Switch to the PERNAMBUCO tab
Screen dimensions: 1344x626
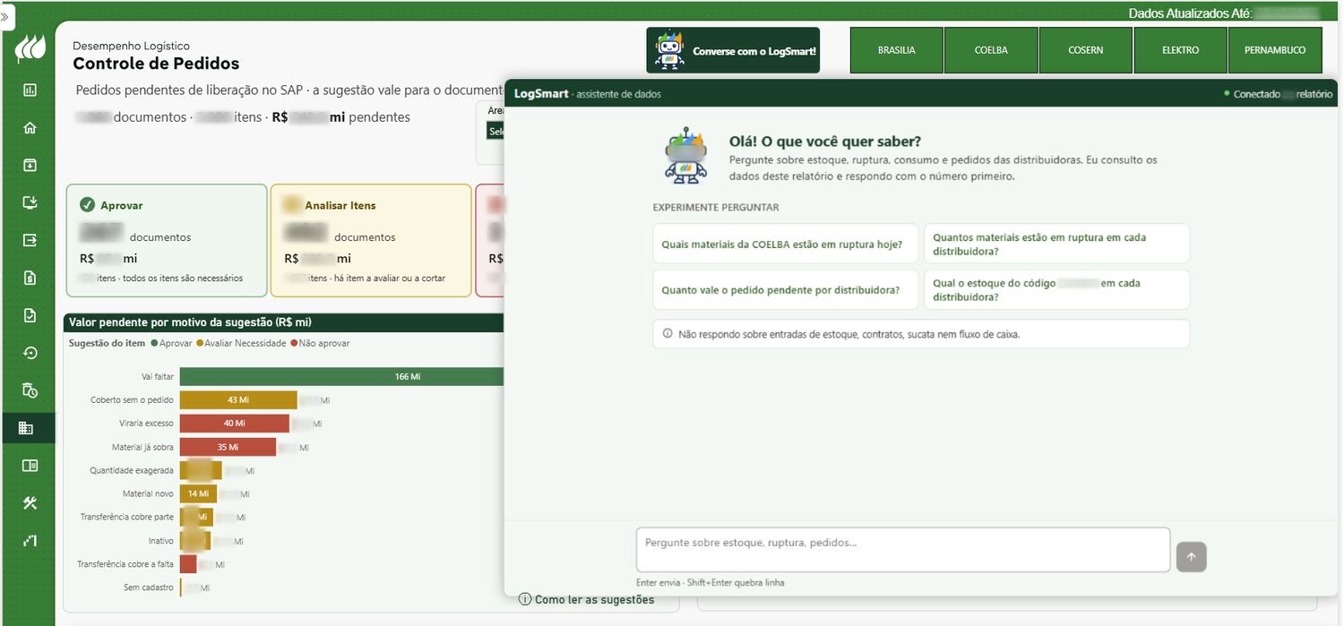[1275, 50]
